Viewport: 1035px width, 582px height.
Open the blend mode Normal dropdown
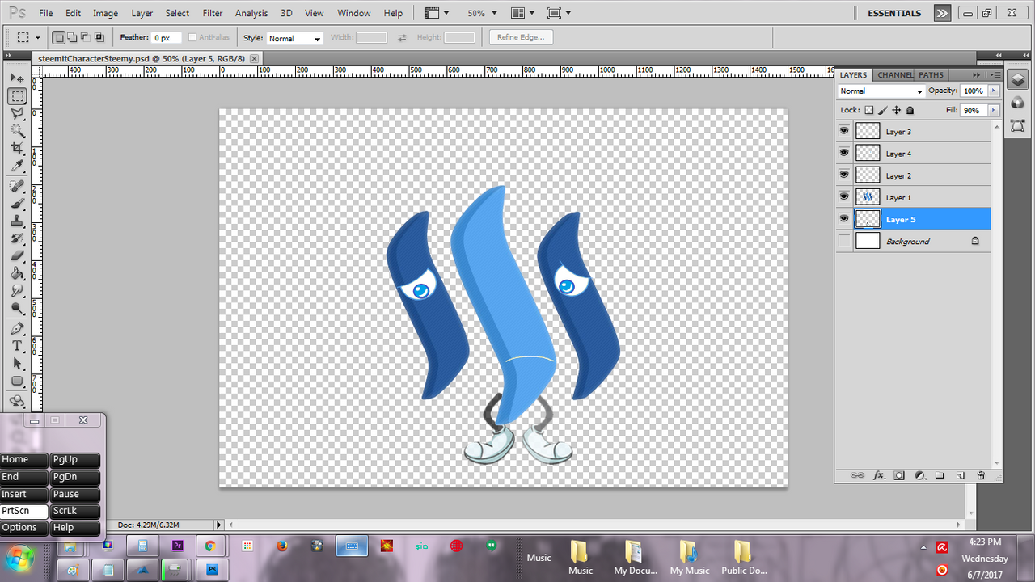[x=881, y=91]
